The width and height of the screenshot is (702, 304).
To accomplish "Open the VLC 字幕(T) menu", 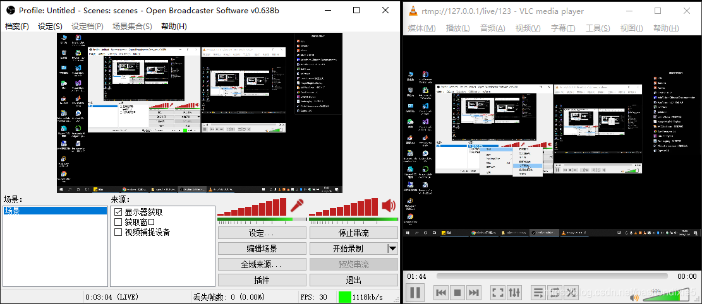I will 563,28.
